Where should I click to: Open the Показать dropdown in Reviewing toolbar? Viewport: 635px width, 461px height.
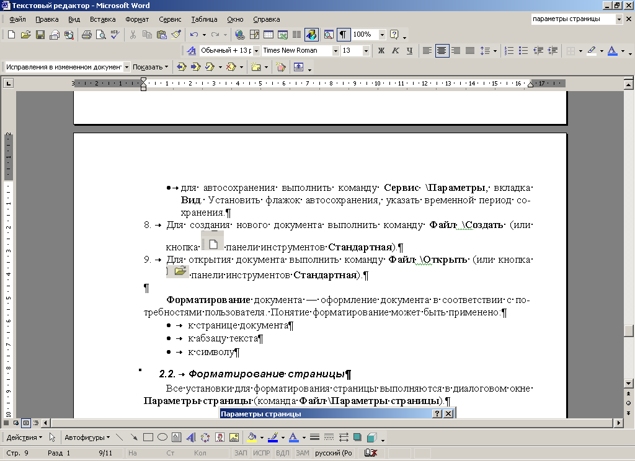151,67
